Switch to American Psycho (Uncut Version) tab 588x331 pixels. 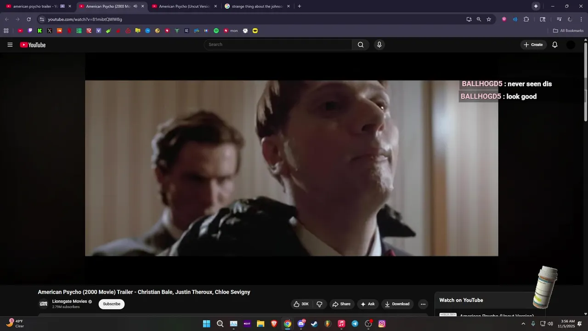pos(184,6)
